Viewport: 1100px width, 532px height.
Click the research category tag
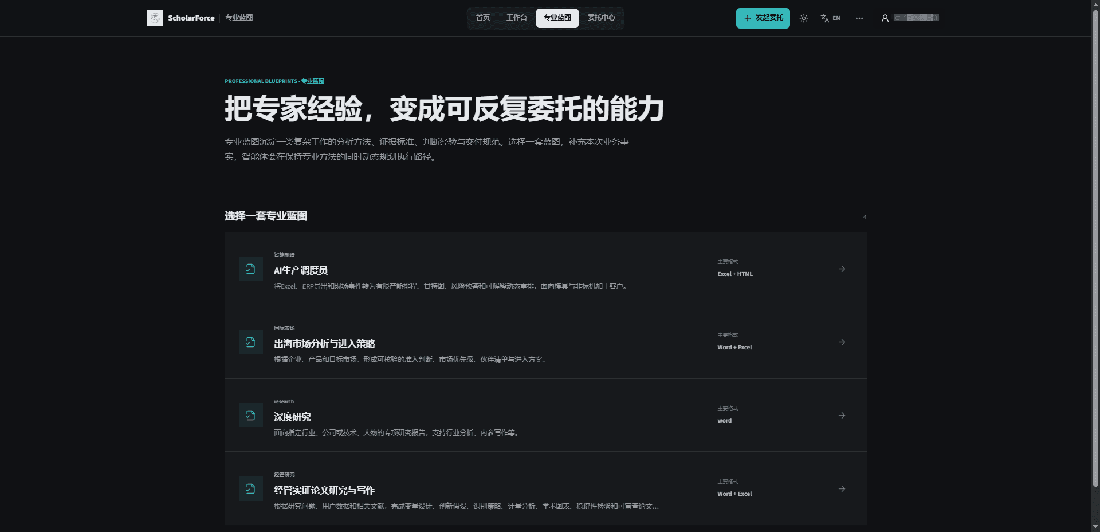[x=284, y=401]
